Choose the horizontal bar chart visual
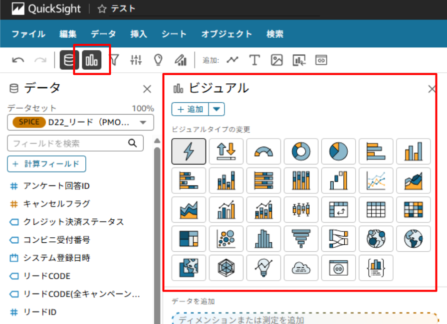447x324 pixels. point(376,152)
